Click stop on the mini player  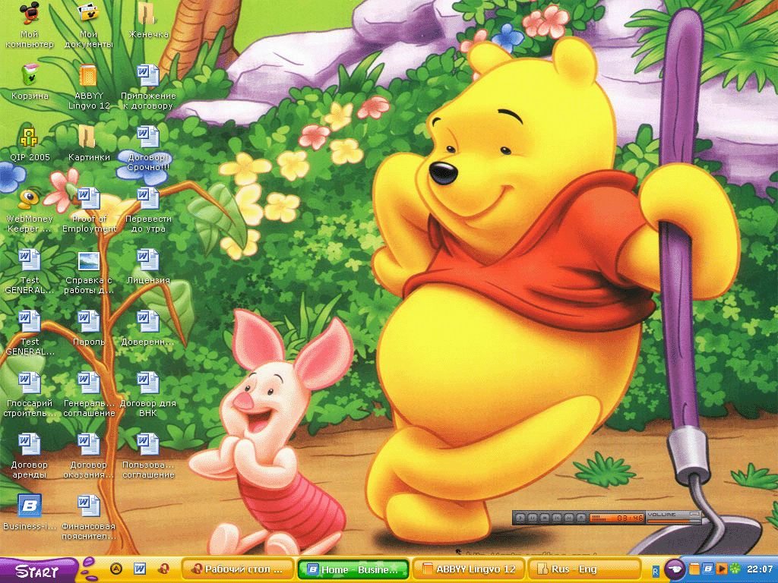pos(545,518)
